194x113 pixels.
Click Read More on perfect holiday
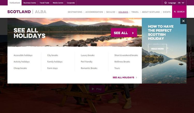tap(158, 49)
